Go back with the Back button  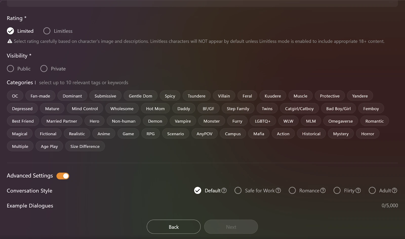tap(174, 227)
